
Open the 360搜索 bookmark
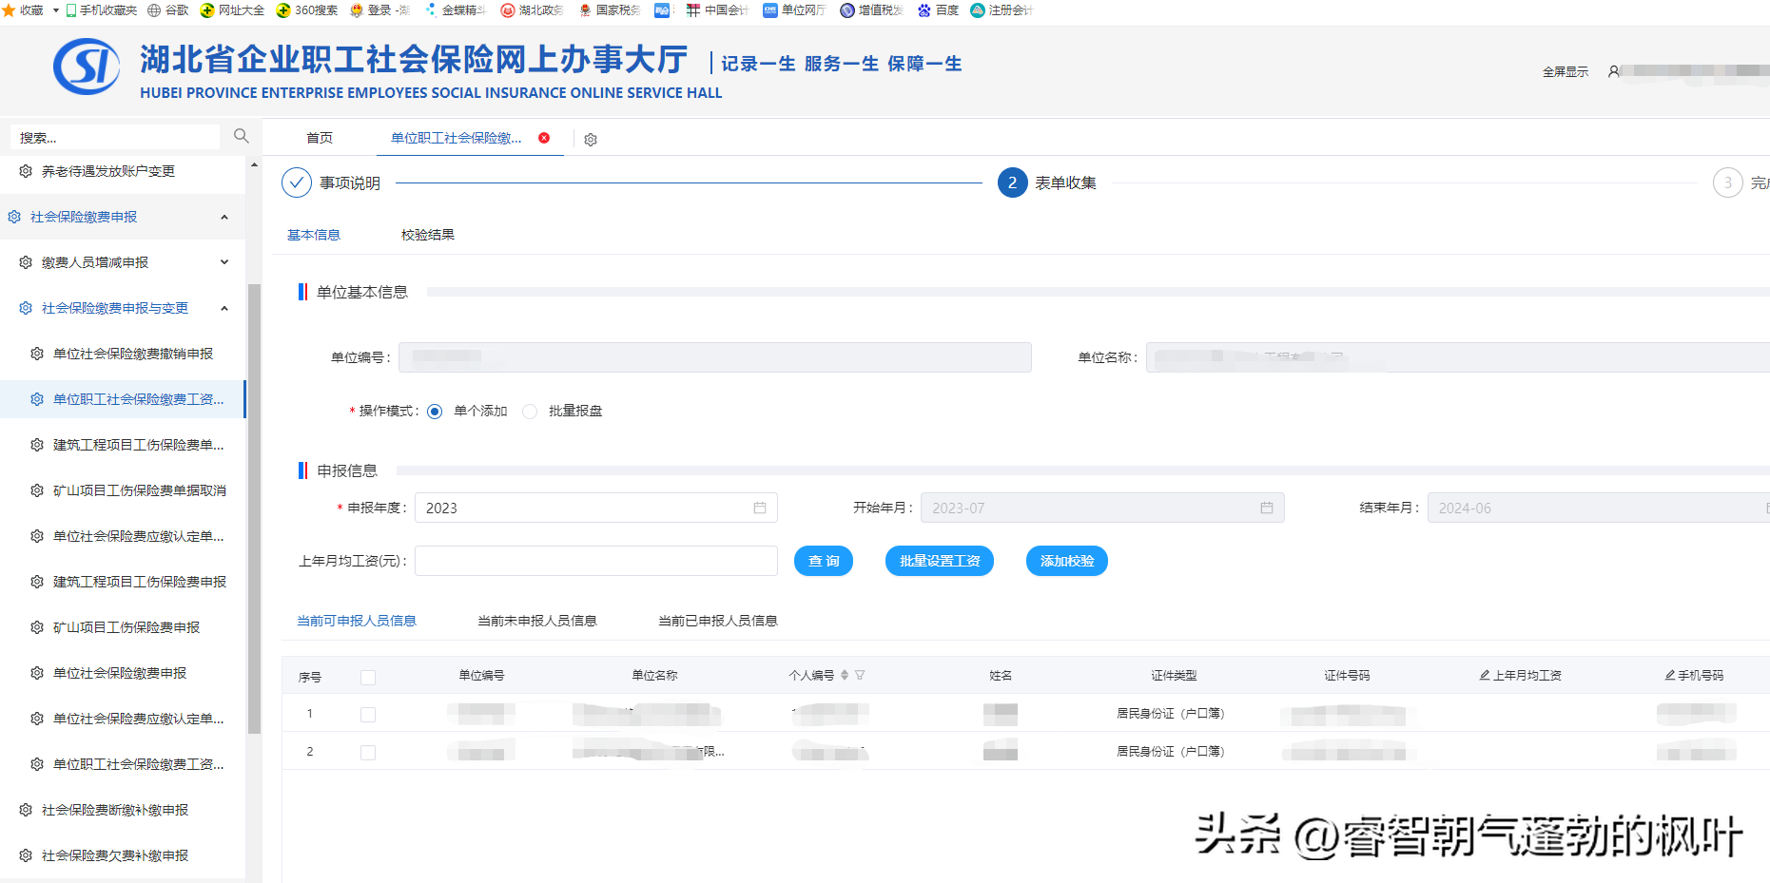pyautogui.click(x=307, y=10)
